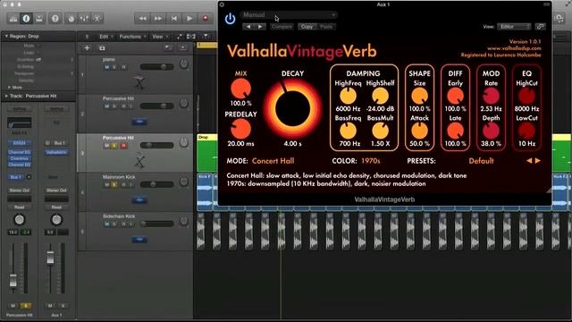Click the PREDELAY knob

click(240, 129)
